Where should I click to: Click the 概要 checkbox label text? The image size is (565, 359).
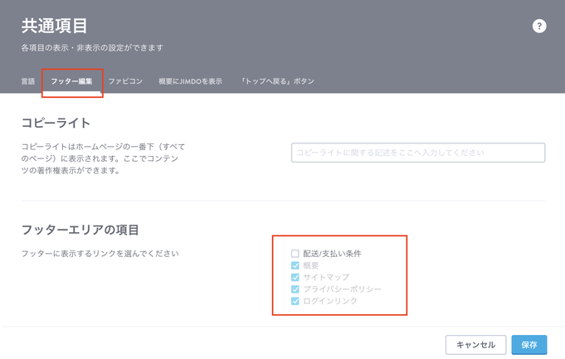pyautogui.click(x=310, y=265)
